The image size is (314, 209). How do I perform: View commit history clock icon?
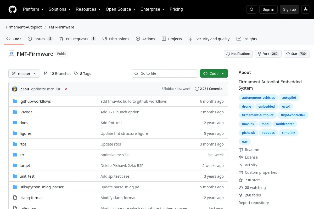coord(197,89)
